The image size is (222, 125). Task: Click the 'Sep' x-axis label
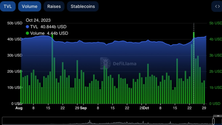coord(83,108)
